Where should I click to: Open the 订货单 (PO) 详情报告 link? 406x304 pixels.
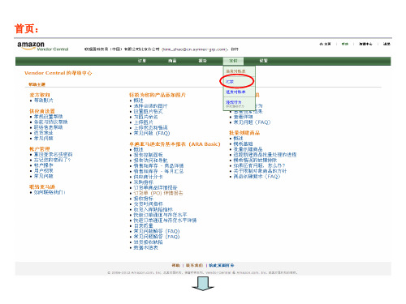tap(158, 193)
